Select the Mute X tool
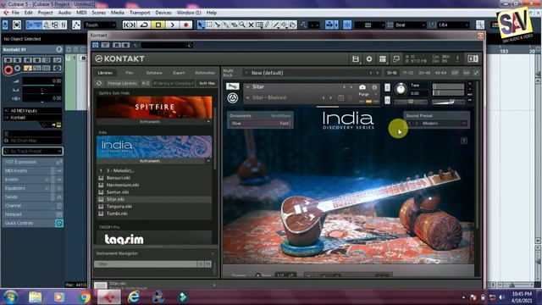Screen dimensions: 542x305 pyautogui.click(x=251, y=25)
